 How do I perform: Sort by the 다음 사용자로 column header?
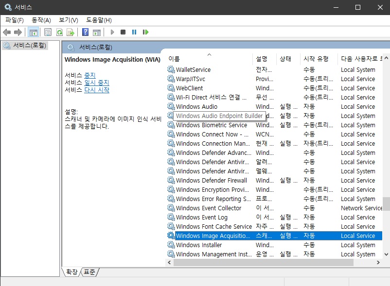coord(360,59)
